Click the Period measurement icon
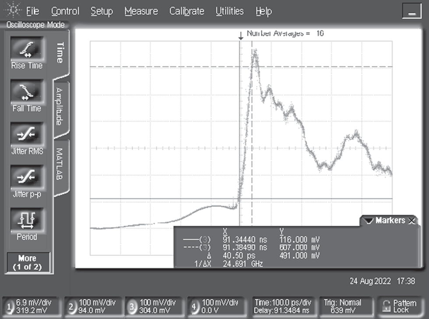Viewport: 429px width, 319px height. pyautogui.click(x=27, y=219)
